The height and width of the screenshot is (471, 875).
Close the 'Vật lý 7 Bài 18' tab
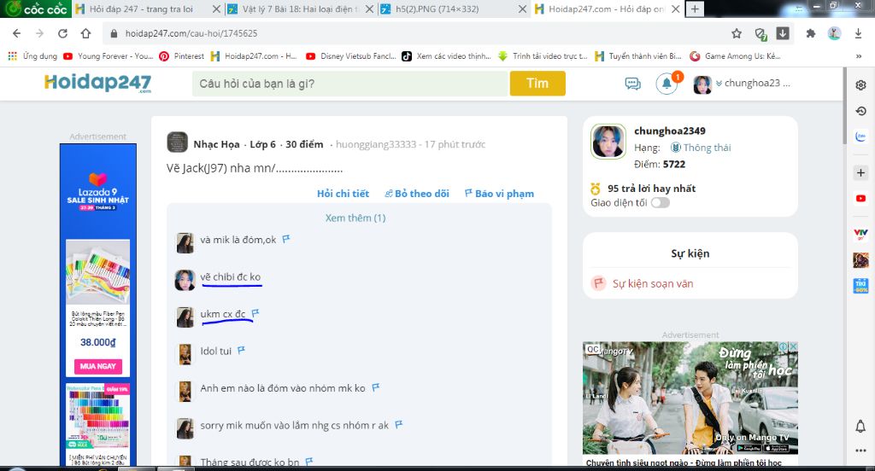369,9
